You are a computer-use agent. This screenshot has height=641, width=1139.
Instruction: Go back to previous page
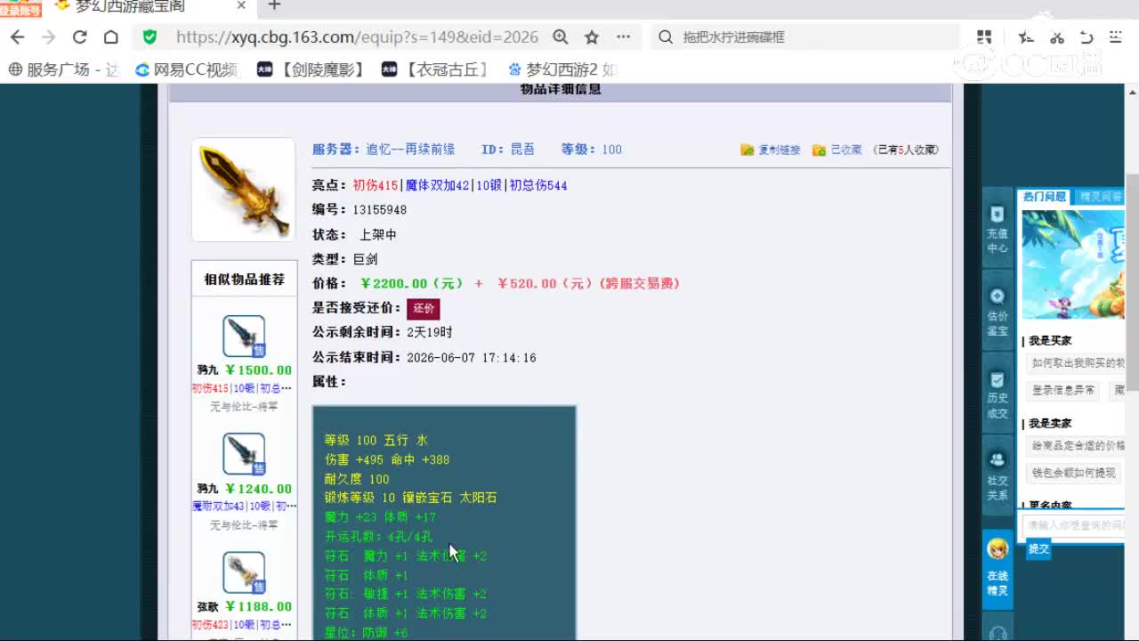pyautogui.click(x=17, y=37)
